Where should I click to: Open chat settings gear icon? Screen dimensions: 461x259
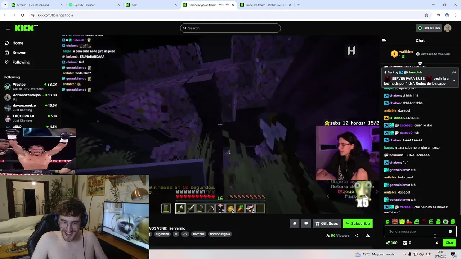(x=437, y=243)
